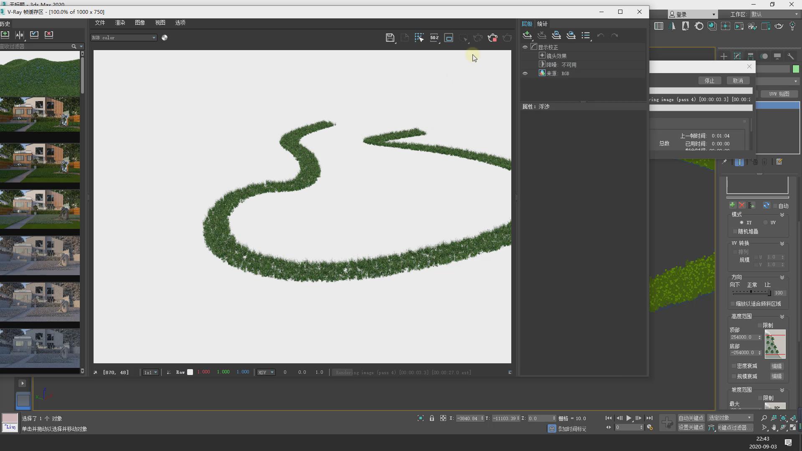Open the RGB color channel dropdown

(x=124, y=38)
